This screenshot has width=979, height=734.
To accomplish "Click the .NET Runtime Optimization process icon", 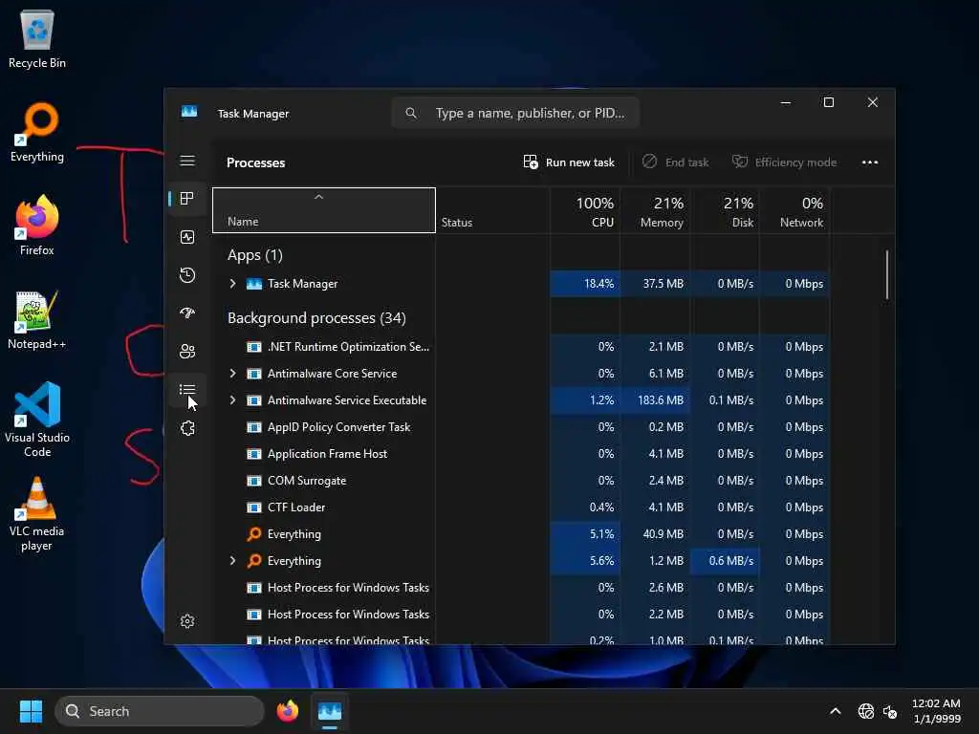I will click(254, 347).
